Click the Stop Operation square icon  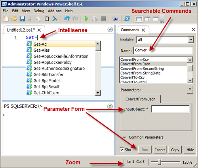click(103, 19)
